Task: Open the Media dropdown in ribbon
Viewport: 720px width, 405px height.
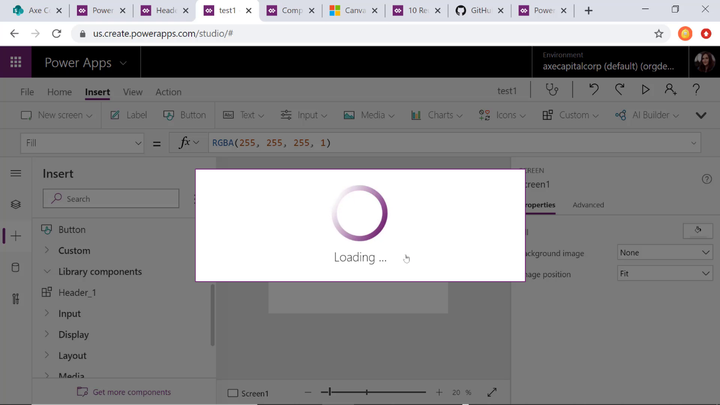Action: click(x=369, y=115)
